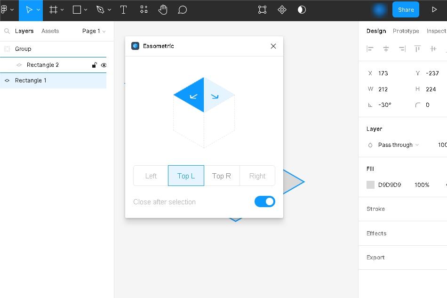Expand the Pass through blend mode dropdown
Image resolution: width=447 pixels, height=298 pixels.
pyautogui.click(x=398, y=145)
